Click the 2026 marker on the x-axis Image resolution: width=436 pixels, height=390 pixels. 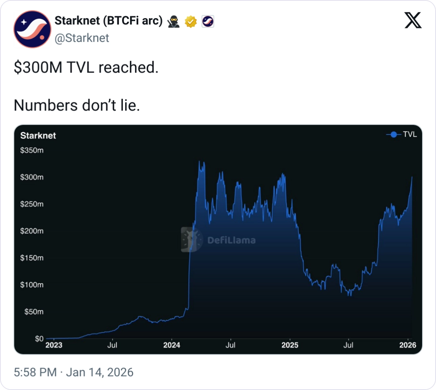tap(408, 345)
